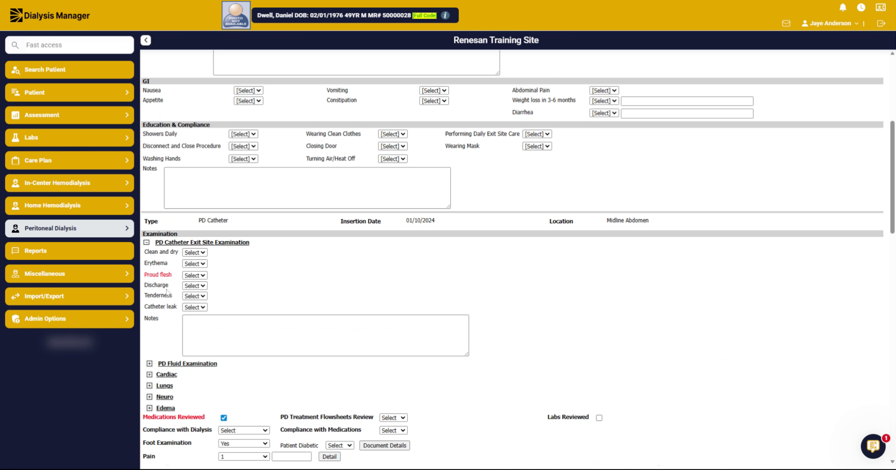This screenshot has height=470, width=896.
Task: Open the Care Plan menu
Action: coord(69,160)
